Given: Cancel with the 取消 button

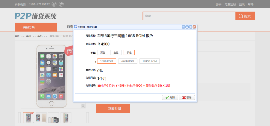Looking at the screenshot, I should tap(187, 97).
